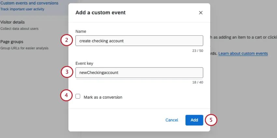Click the step 4 circle marker
277x138 pixels.
tap(66, 96)
